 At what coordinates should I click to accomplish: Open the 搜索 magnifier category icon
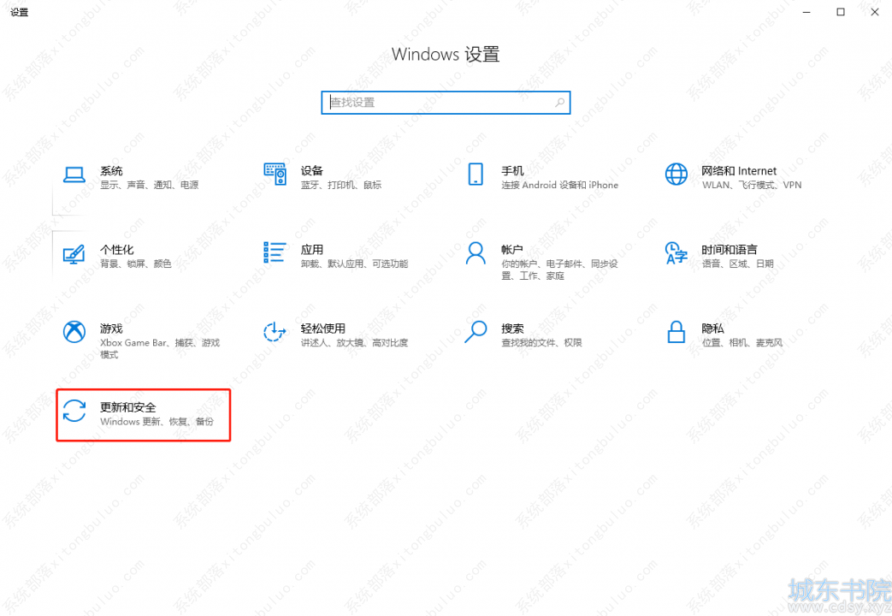pos(476,332)
